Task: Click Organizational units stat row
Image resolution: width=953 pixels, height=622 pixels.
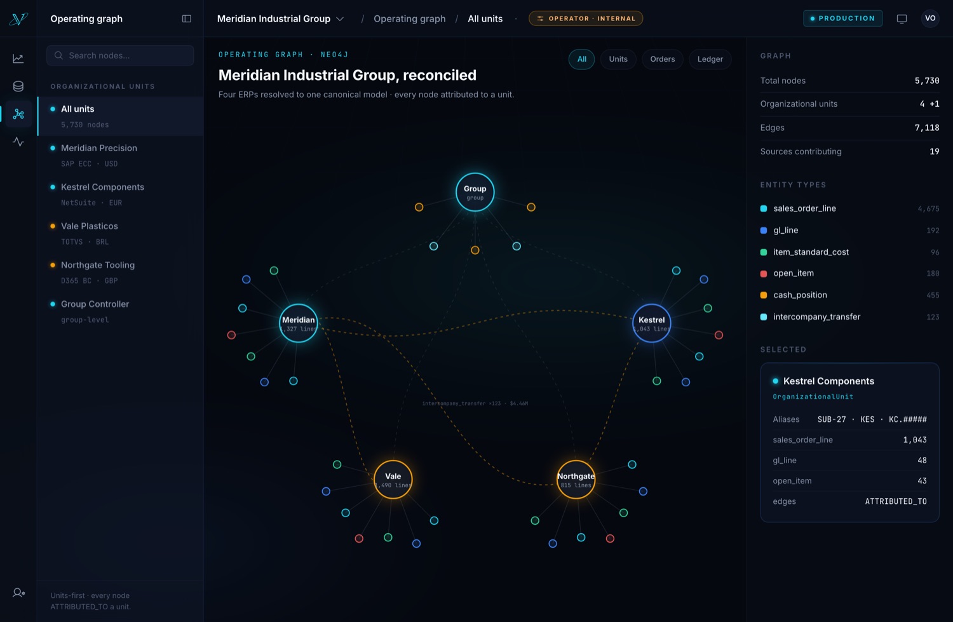Action: [849, 104]
